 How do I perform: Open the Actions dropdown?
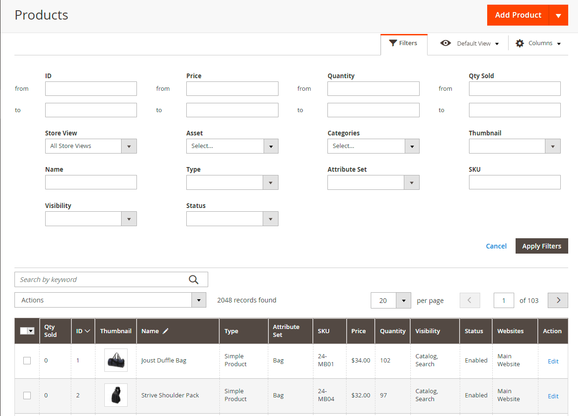(x=110, y=300)
